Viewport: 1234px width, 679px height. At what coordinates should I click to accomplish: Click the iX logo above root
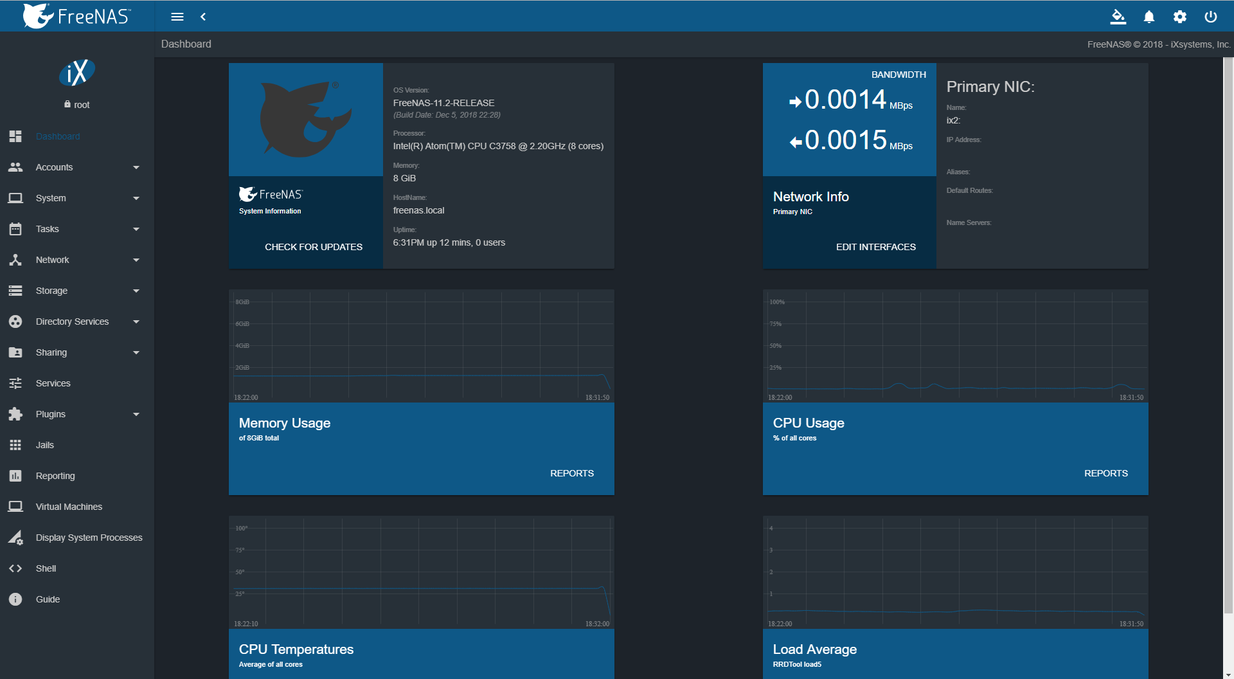click(77, 73)
